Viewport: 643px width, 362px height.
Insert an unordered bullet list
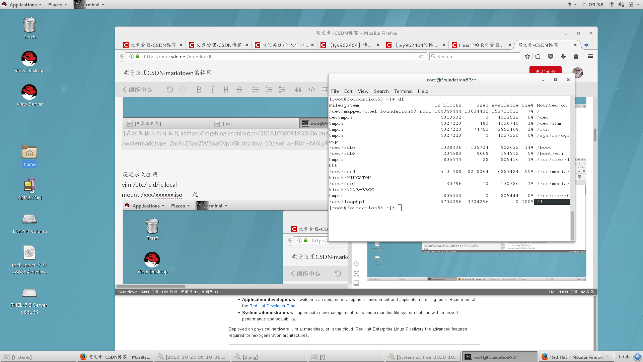256,89
